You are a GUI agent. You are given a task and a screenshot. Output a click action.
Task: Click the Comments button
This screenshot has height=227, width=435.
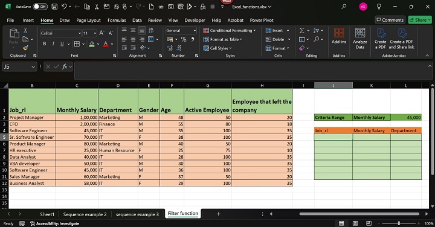point(390,20)
